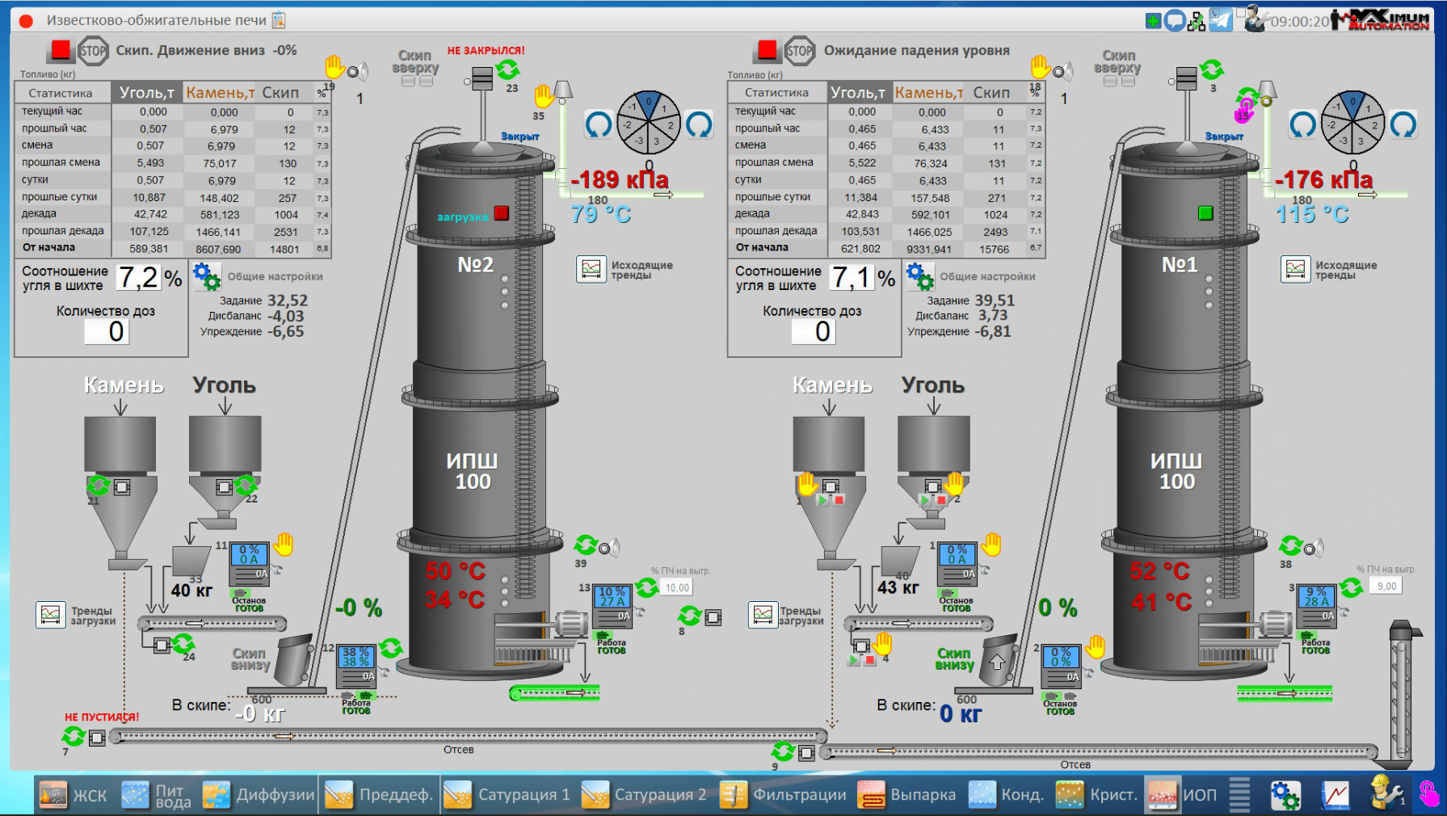Click the Telegram paper-plane icon in header
The width and height of the screenshot is (1447, 816).
[x=1221, y=20]
